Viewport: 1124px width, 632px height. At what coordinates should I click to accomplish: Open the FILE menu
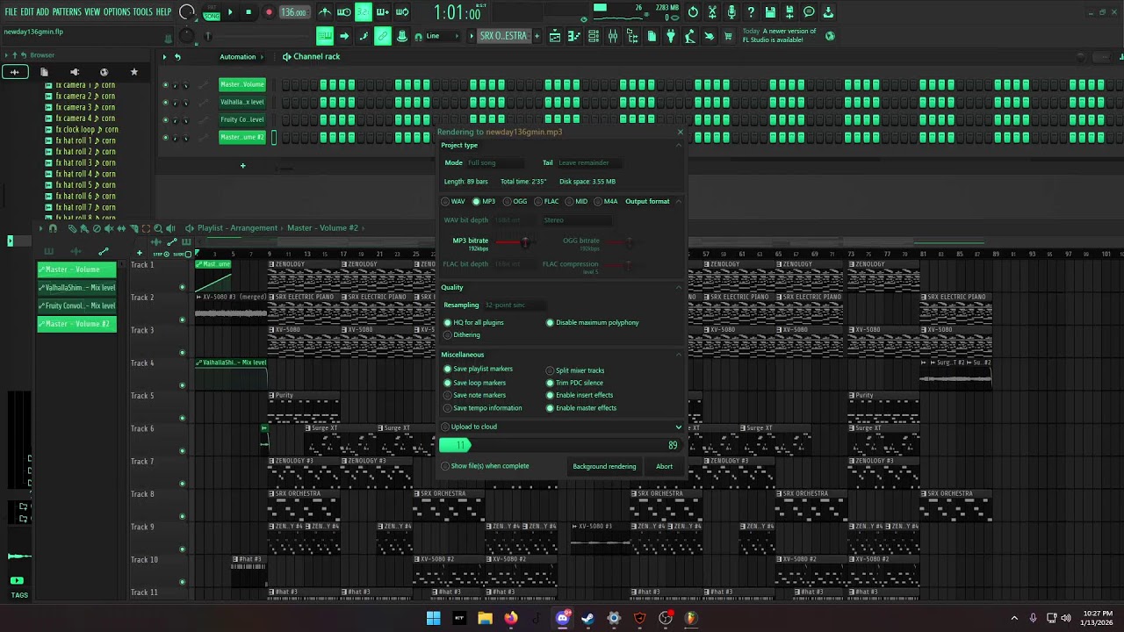pos(11,12)
